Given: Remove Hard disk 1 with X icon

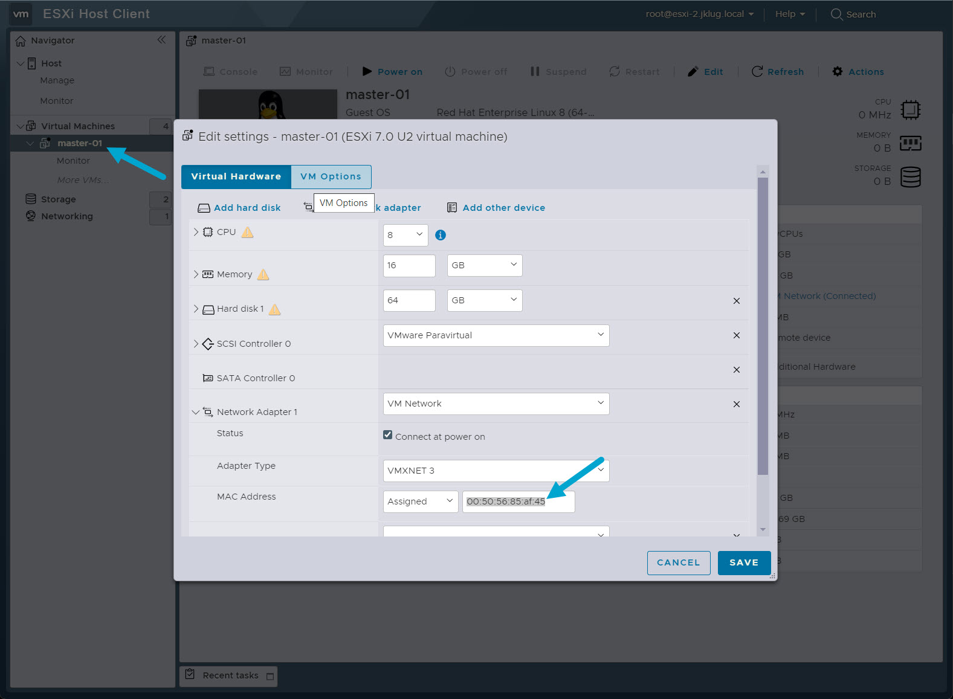Looking at the screenshot, I should pyautogui.click(x=736, y=301).
